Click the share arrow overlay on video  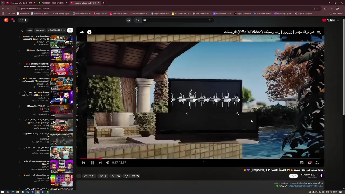click(x=82, y=32)
